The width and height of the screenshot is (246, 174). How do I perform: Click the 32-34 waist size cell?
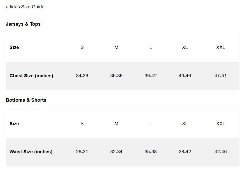pyautogui.click(x=116, y=152)
